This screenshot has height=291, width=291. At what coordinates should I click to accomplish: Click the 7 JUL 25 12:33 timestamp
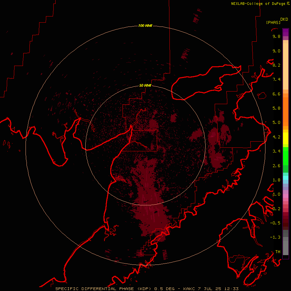coord(218,289)
